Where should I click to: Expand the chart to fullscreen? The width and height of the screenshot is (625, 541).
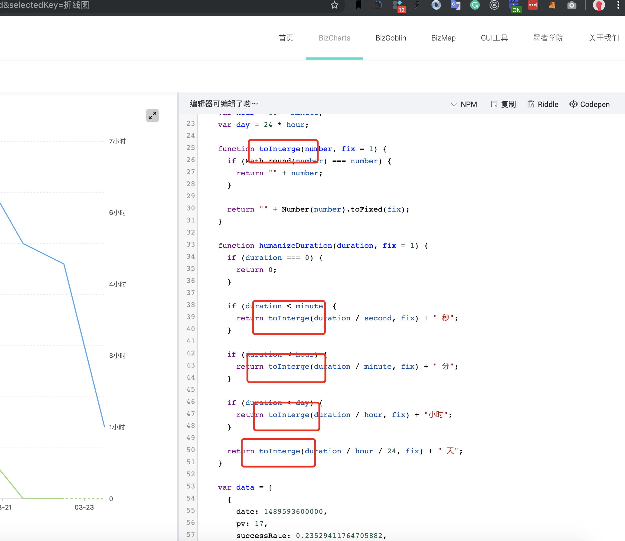coord(152,115)
